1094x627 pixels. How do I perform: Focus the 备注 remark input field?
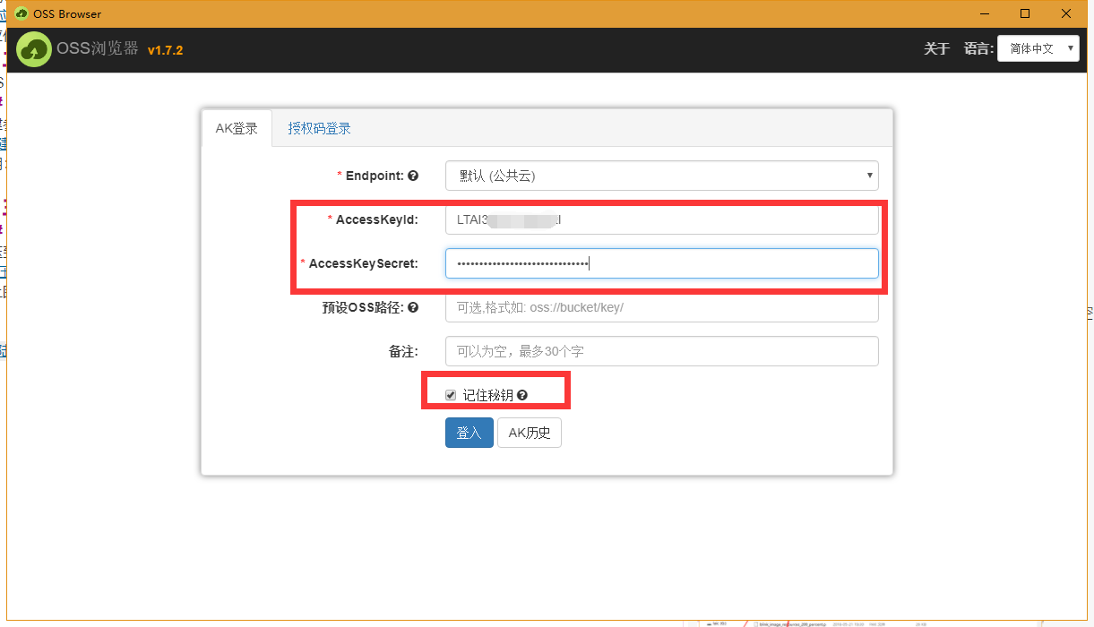coord(661,351)
